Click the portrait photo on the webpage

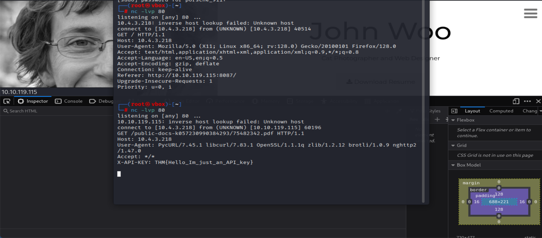[x=56, y=44]
